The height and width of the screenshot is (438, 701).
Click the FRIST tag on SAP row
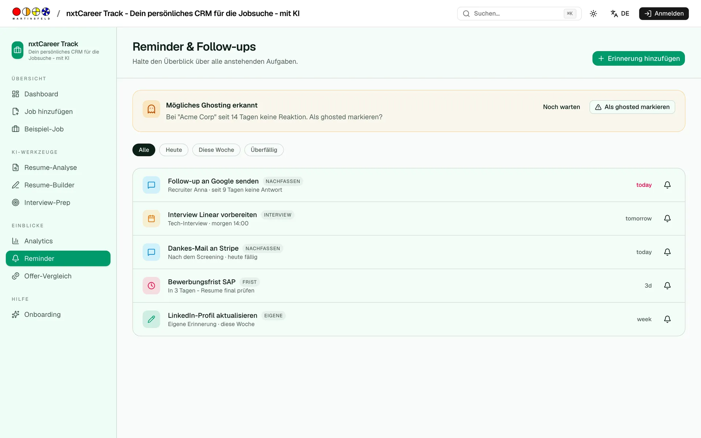point(249,282)
